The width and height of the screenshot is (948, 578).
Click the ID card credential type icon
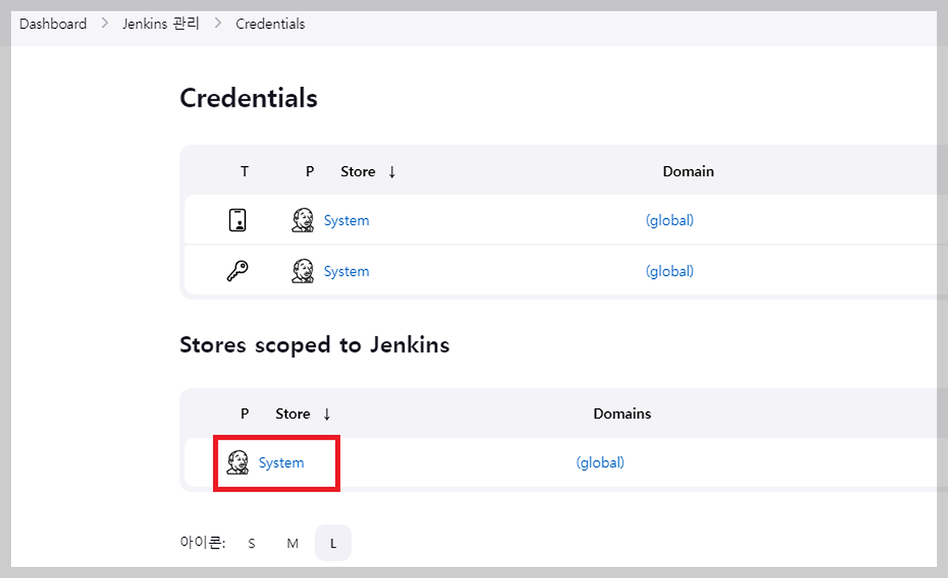pyautogui.click(x=238, y=219)
